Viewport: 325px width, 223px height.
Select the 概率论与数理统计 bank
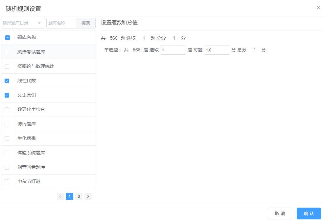(7, 66)
